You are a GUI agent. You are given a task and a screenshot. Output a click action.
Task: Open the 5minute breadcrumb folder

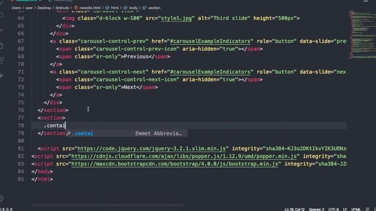(62, 8)
